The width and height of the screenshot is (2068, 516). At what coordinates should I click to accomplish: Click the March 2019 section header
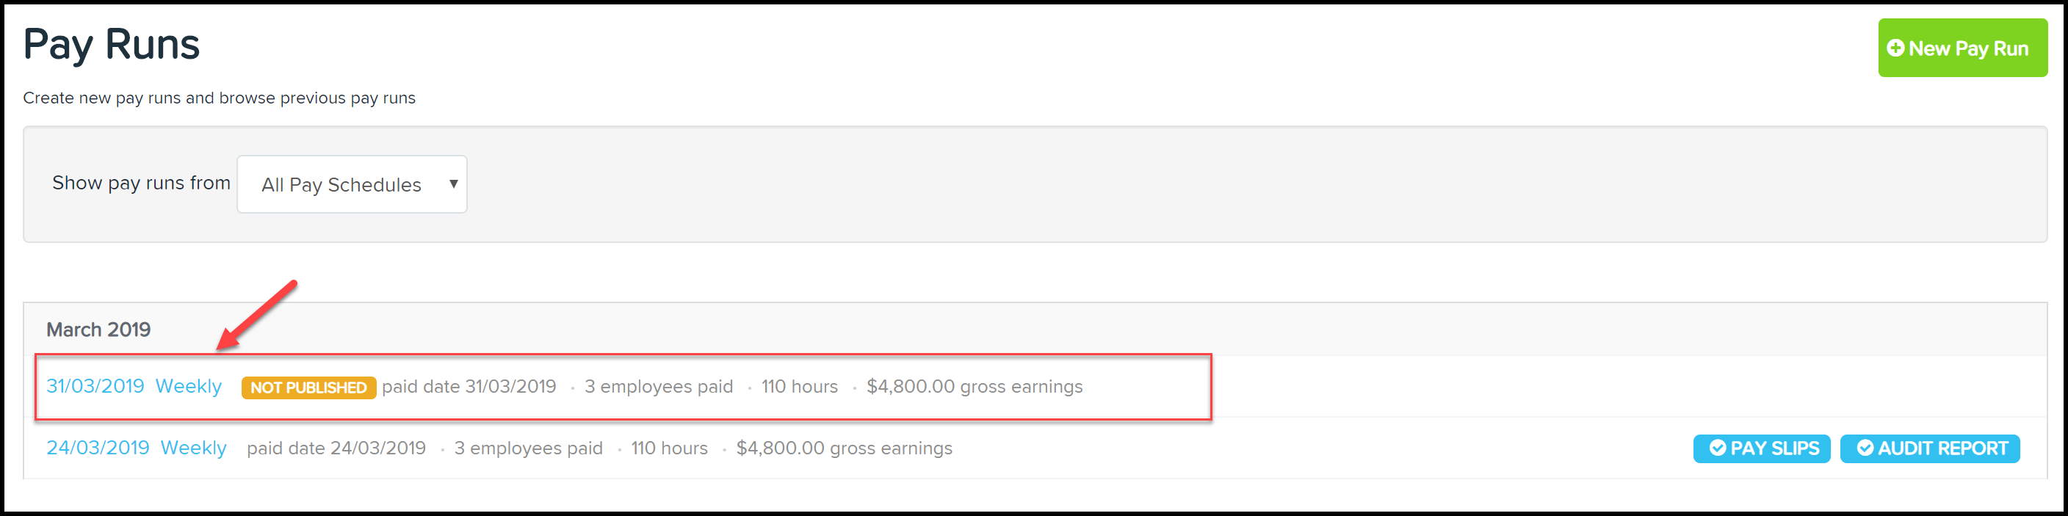click(x=98, y=330)
